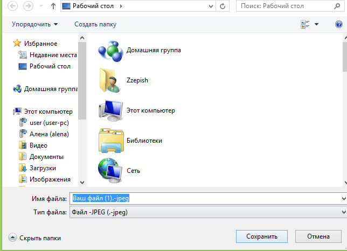This screenshot has height=251, width=347.
Task: Open Алена (alena) in sidebar
Action: pos(49,134)
